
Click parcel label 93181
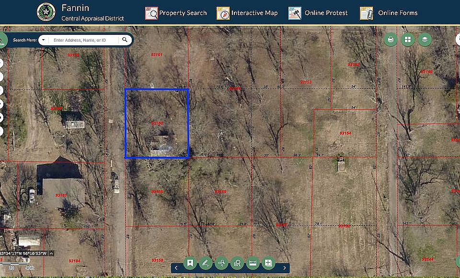click(x=61, y=195)
